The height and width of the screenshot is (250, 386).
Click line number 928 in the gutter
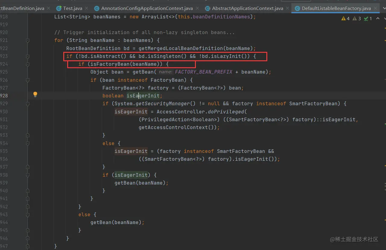point(4,96)
